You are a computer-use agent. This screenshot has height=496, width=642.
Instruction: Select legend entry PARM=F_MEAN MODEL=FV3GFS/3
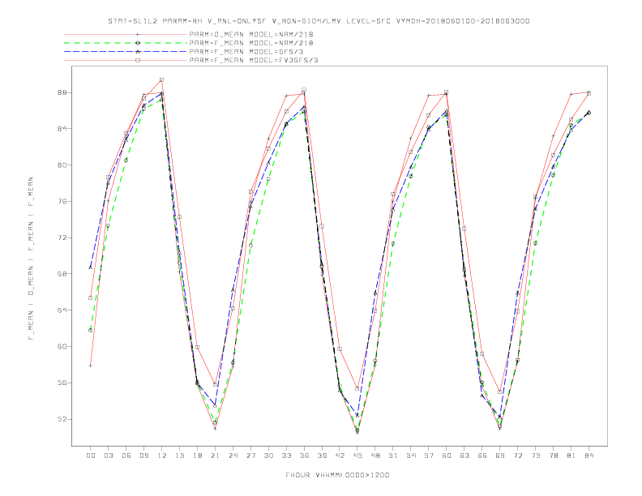pyautogui.click(x=254, y=60)
